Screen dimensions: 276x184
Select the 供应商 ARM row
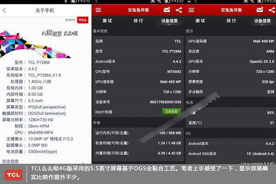[x=231, y=52]
